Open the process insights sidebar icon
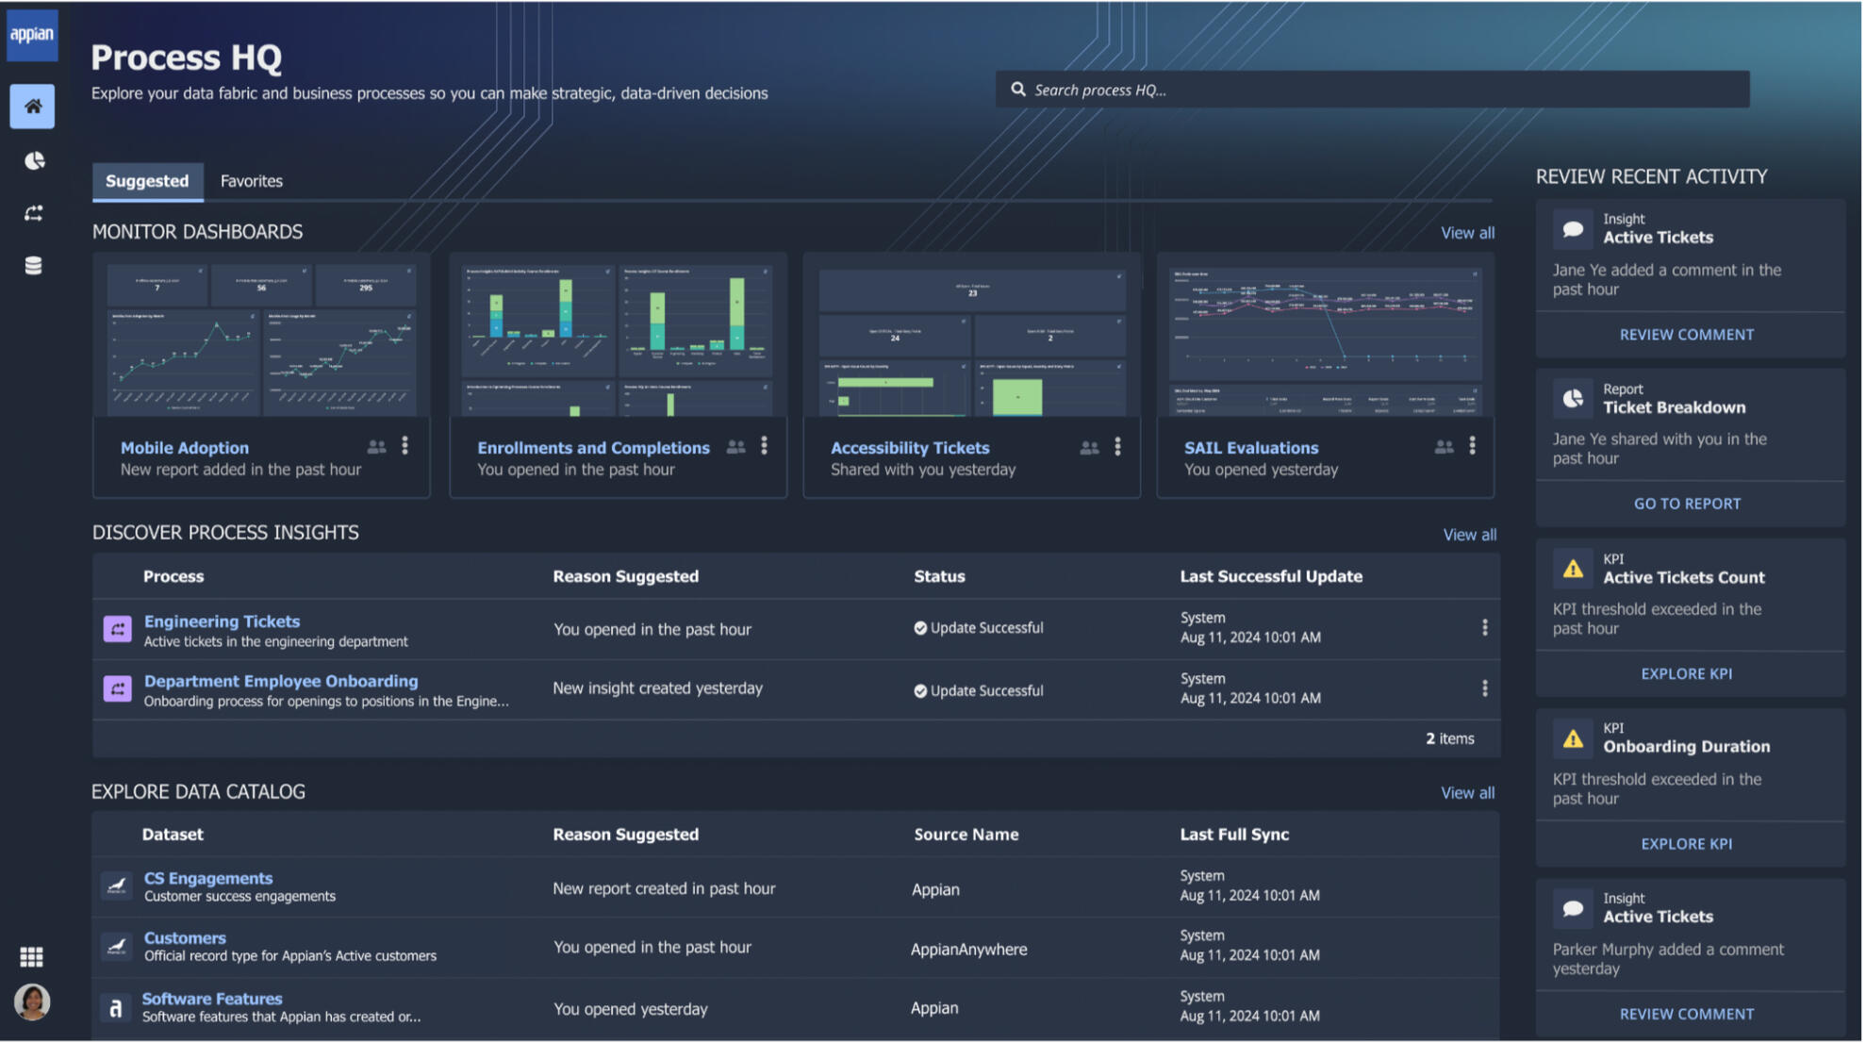1866x1043 pixels. pos(34,214)
